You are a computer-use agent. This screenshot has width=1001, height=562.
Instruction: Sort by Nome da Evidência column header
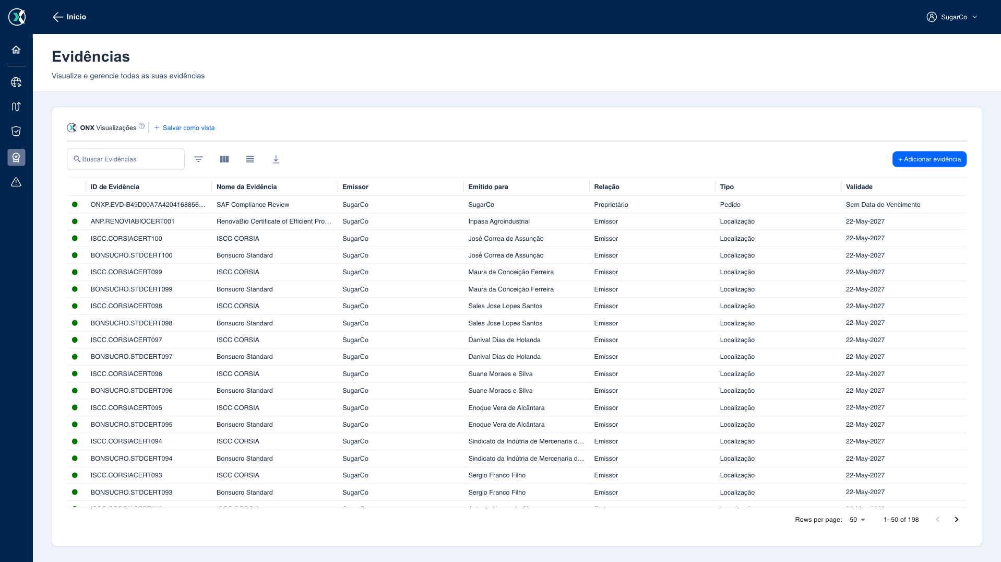click(247, 186)
